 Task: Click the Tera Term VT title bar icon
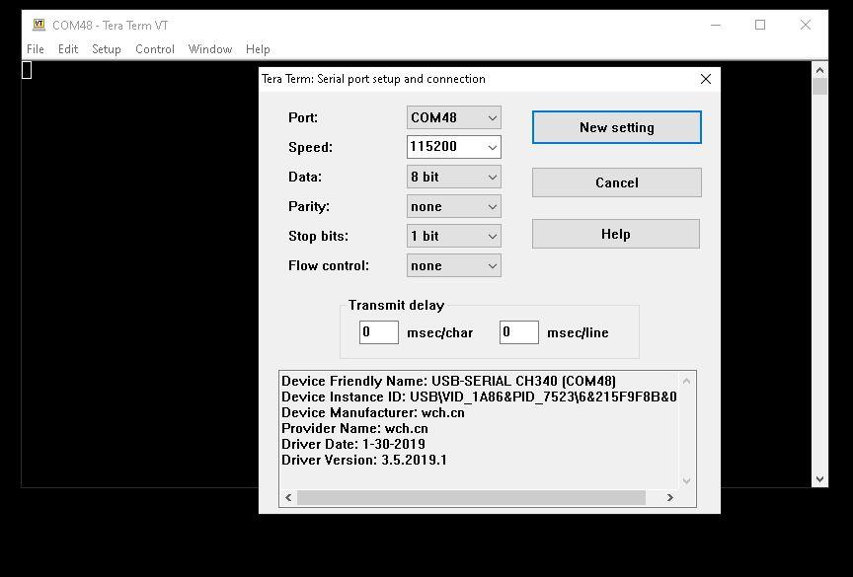point(39,25)
